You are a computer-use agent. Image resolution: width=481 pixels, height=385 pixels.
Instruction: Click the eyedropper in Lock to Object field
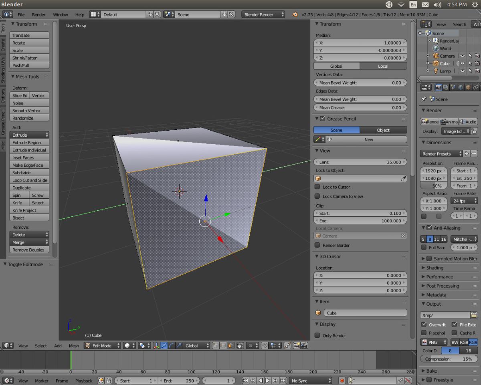tap(403, 178)
